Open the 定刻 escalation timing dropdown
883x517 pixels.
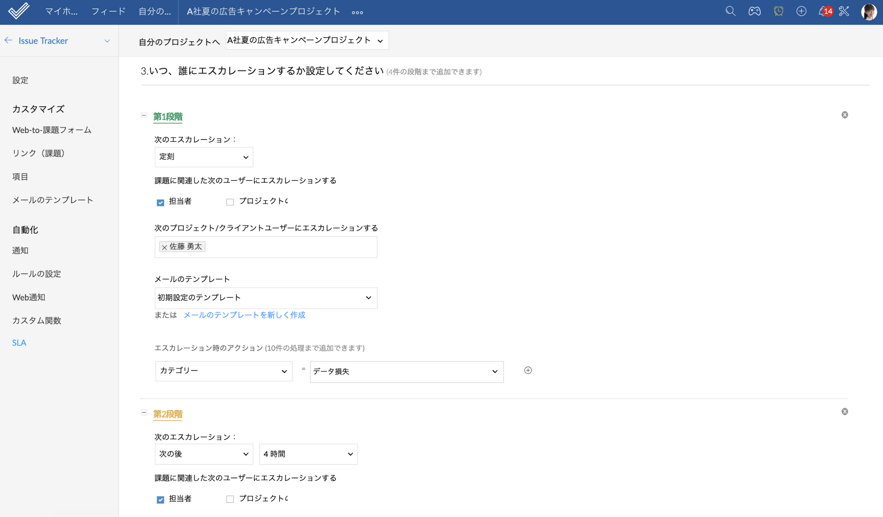[x=204, y=157]
